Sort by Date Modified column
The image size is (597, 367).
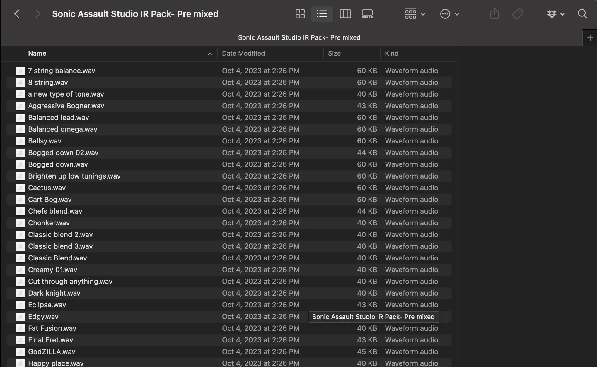243,53
